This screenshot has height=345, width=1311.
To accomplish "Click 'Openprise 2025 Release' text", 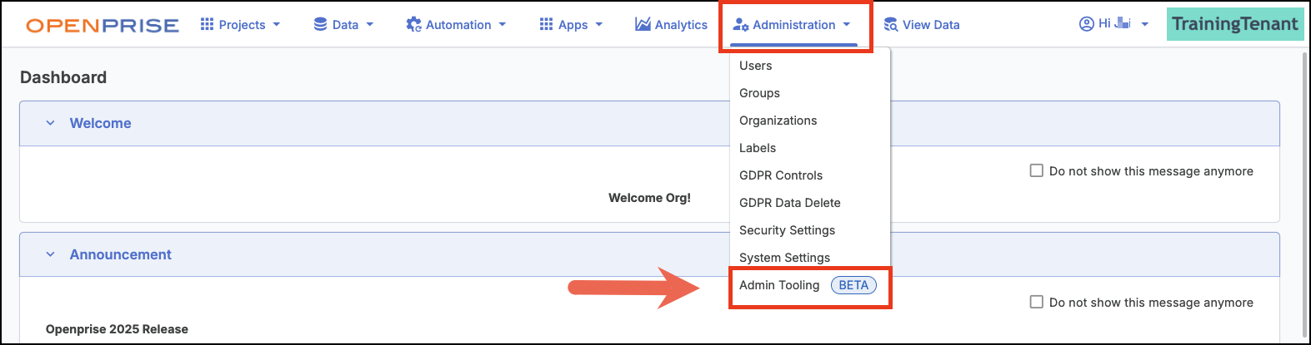I will point(117,329).
